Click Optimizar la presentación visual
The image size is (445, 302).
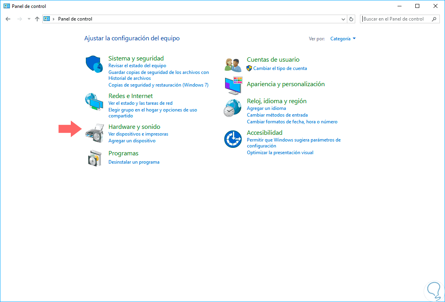point(280,153)
